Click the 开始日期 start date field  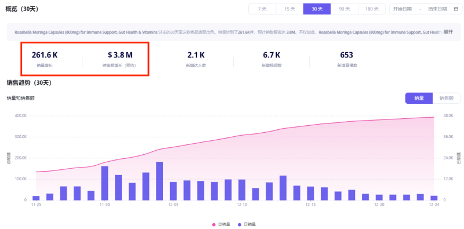pos(402,9)
